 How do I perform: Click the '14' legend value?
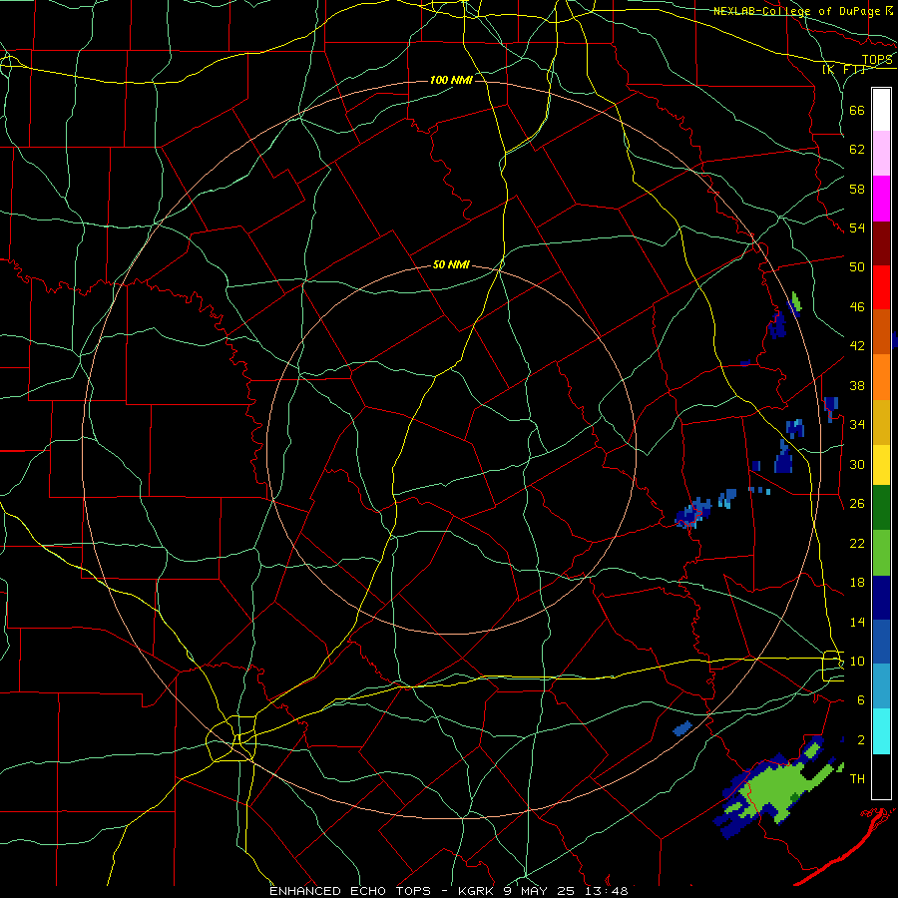pos(857,622)
